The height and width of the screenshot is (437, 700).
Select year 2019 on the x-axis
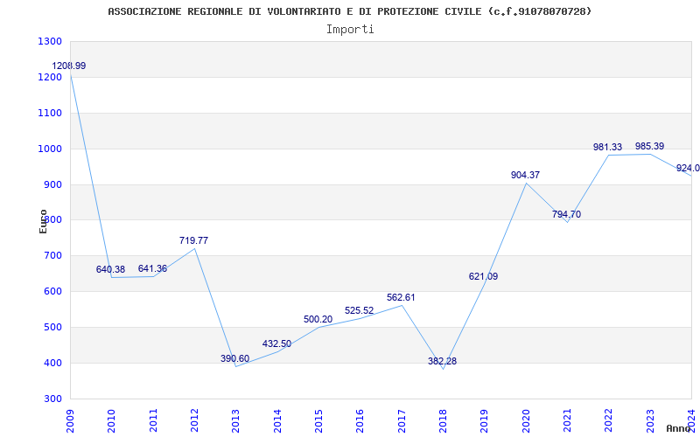485,421
